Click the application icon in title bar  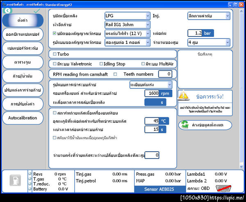coord(4,5)
